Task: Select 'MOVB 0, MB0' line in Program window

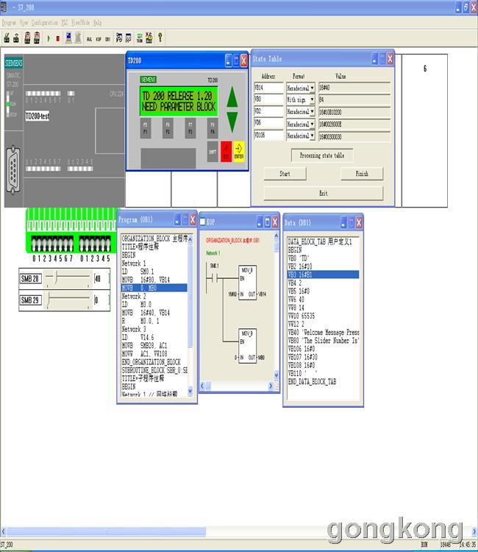Action: click(154, 288)
